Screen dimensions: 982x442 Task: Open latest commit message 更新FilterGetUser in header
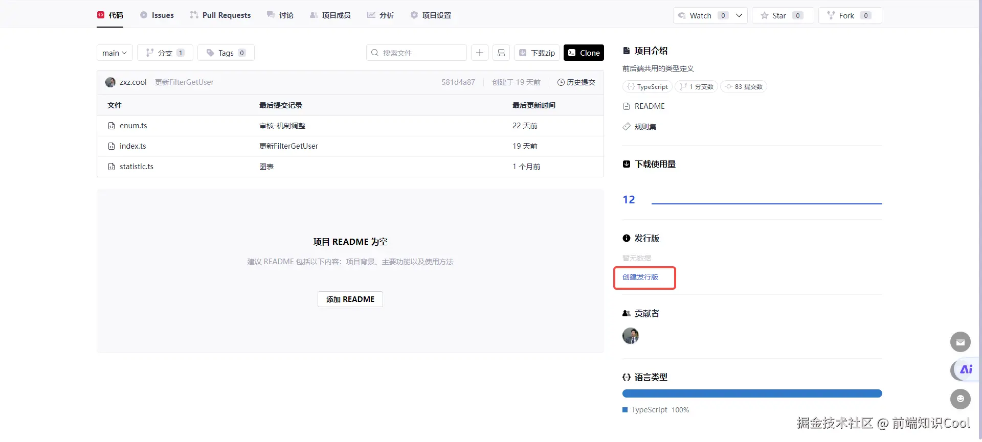pos(184,82)
